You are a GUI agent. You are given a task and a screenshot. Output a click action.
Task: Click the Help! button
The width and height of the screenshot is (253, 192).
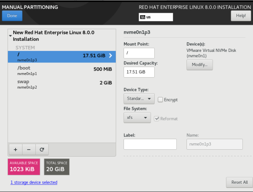[241, 16]
